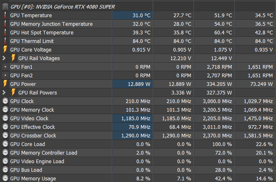The image size is (276, 182).
Task: Expand the GPU Rail Voltages group
Action: click(x=4, y=58)
